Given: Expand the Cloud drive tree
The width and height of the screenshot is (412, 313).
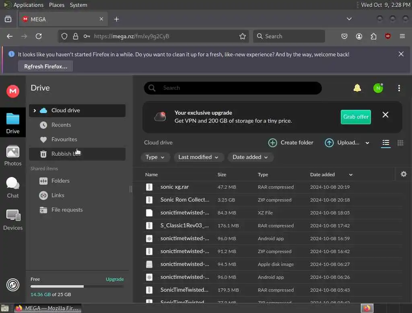Looking at the screenshot, I should click(x=35, y=111).
